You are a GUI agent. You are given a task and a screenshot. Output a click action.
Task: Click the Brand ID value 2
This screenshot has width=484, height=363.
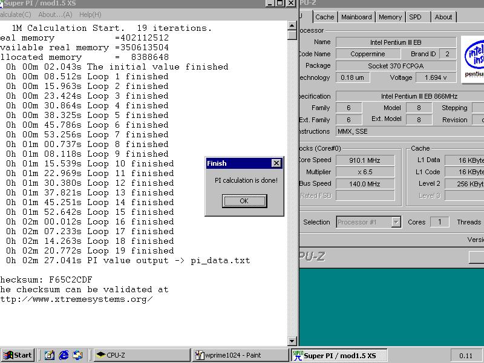[447, 54]
